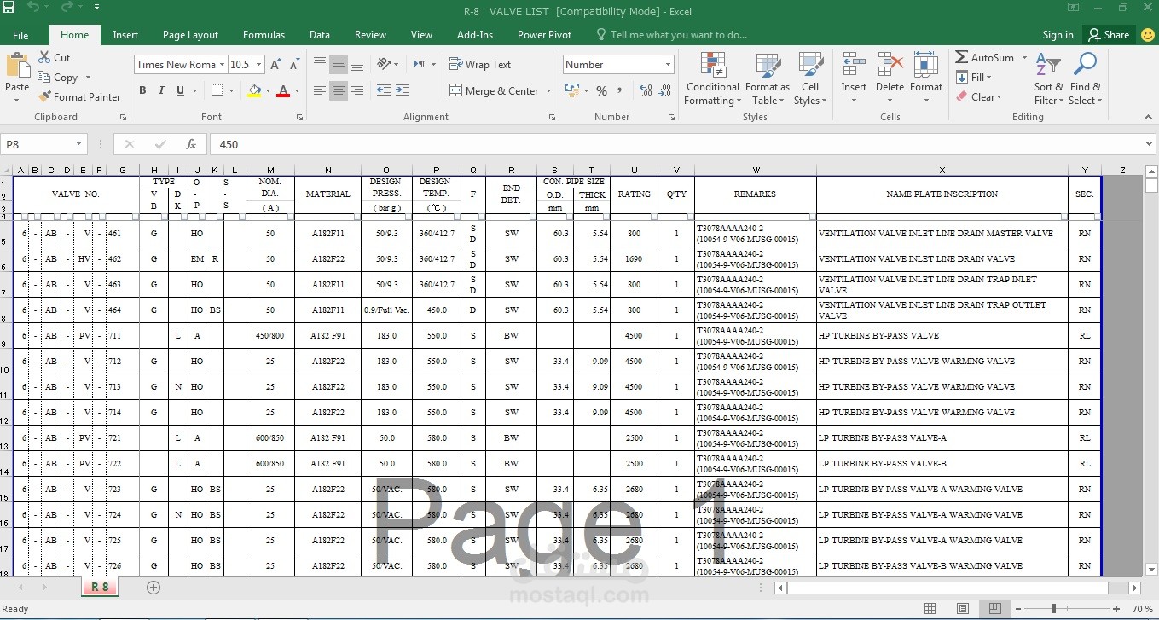Click the Save icon in Quick Access
Viewport: 1159px width, 620px height.
9,8
